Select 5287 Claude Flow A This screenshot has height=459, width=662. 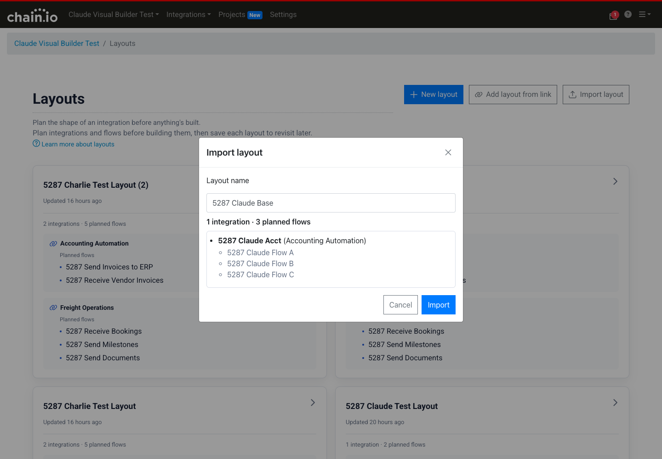pos(260,252)
